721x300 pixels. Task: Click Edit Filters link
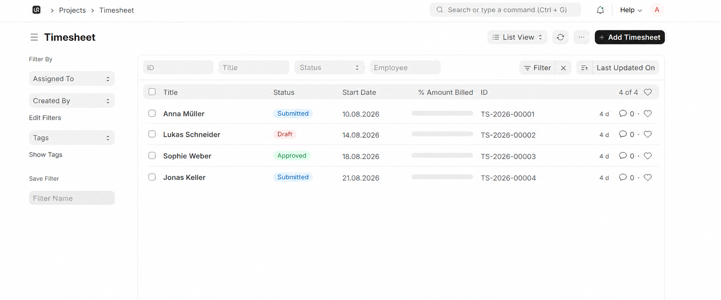click(45, 118)
